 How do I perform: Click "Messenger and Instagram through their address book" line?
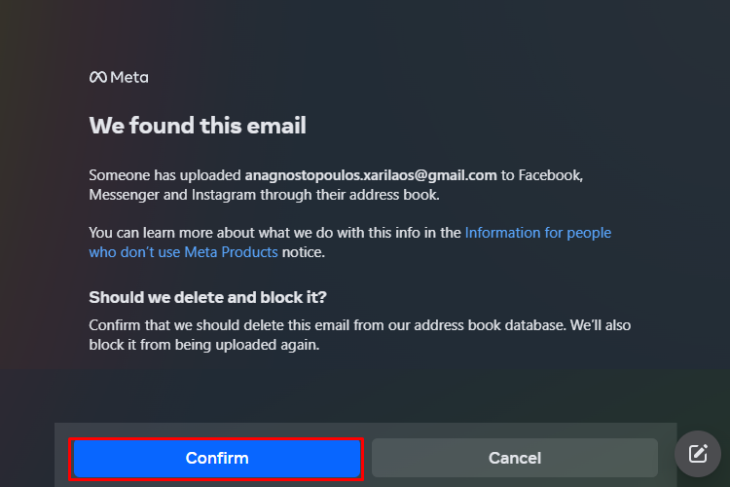(x=264, y=195)
